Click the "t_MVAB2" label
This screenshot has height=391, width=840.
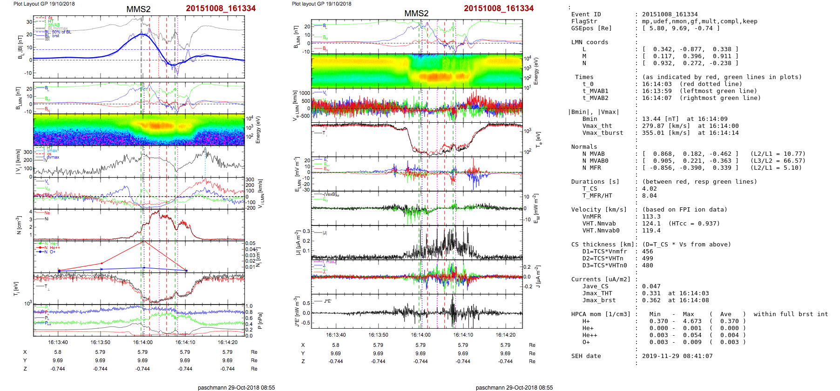coord(596,98)
